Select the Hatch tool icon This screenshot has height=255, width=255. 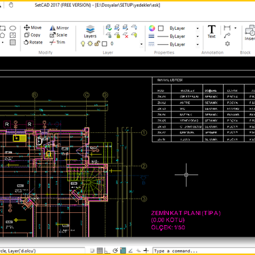[13, 35]
